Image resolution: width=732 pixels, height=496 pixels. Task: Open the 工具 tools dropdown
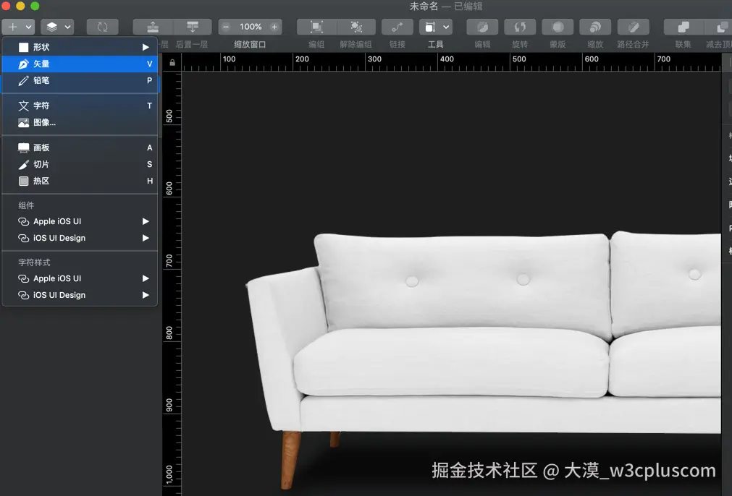(x=436, y=27)
